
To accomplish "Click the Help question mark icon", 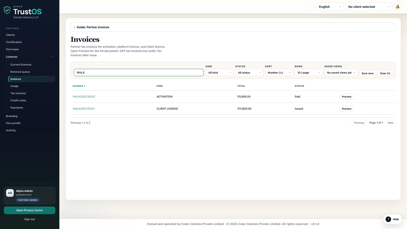I will click(x=388, y=219).
